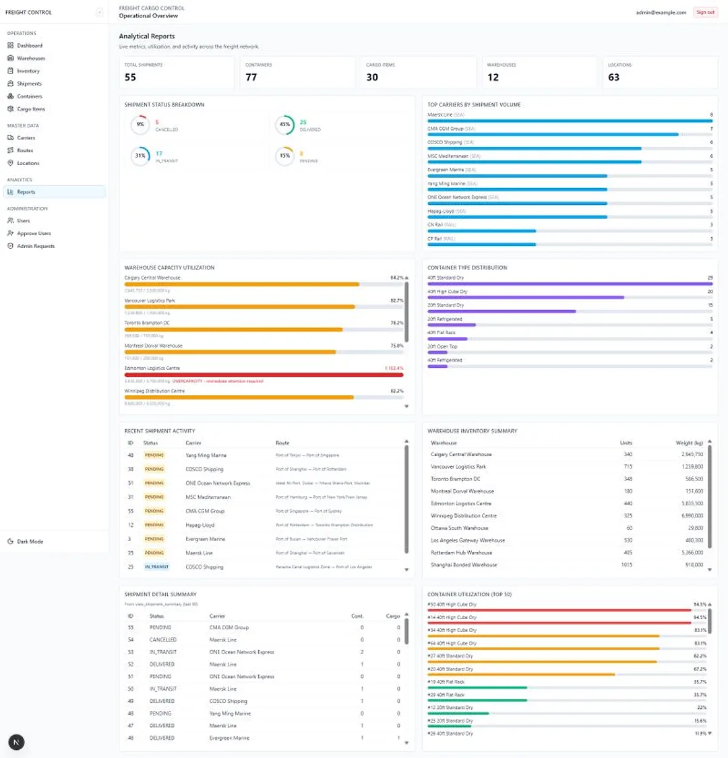Click the Warehouses sidebar icon

point(11,58)
